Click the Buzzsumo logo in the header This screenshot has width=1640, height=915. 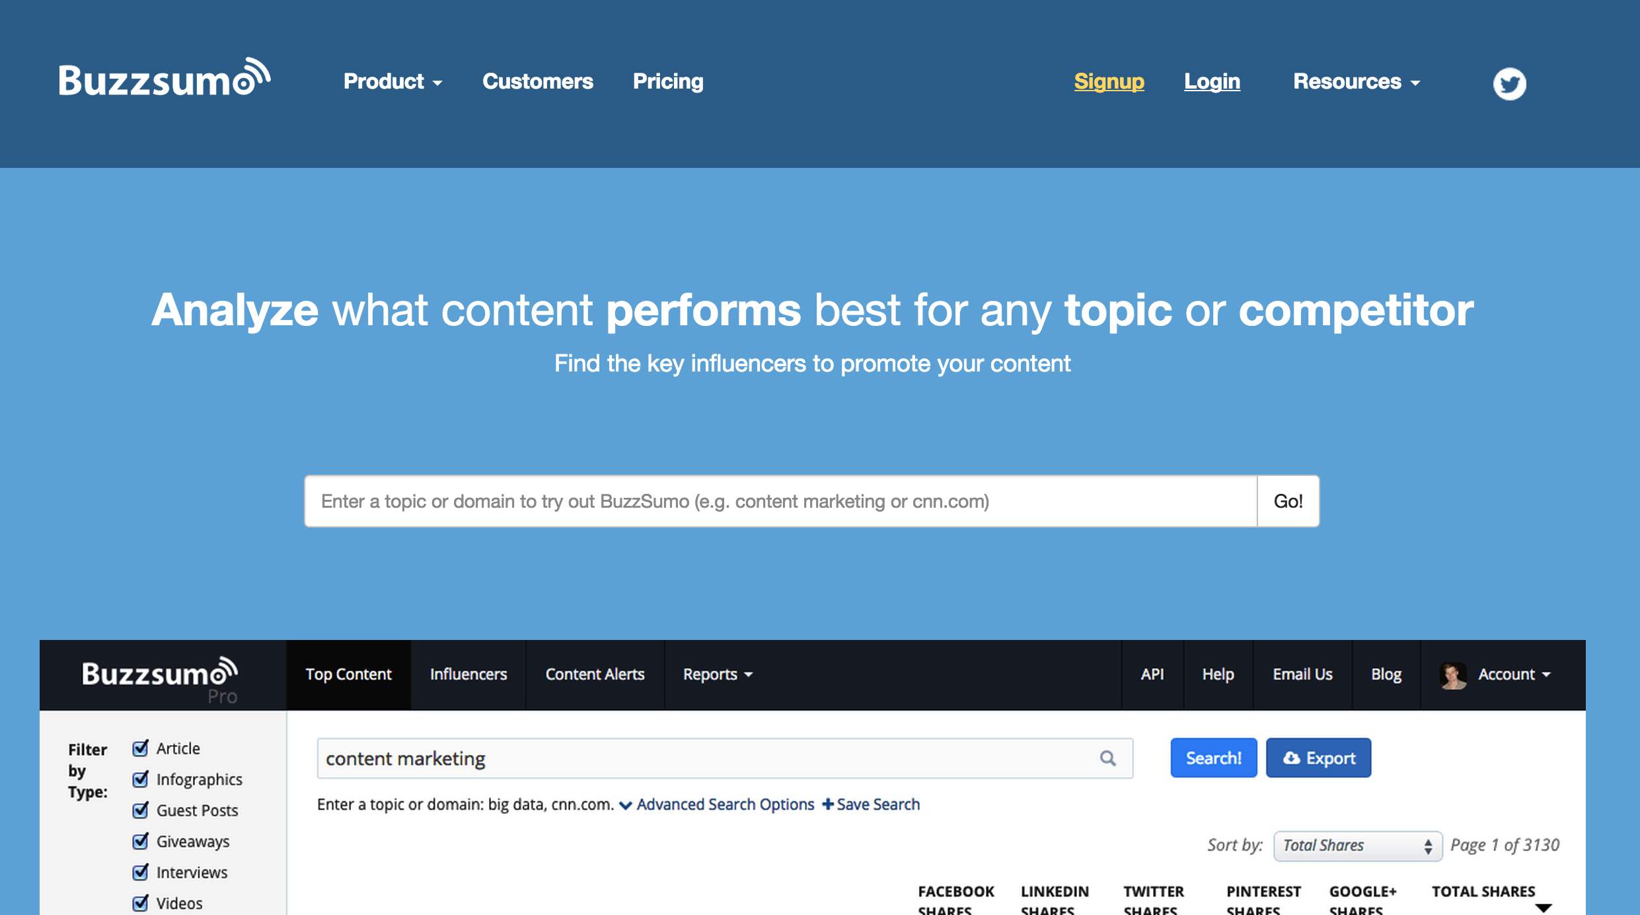coord(164,81)
